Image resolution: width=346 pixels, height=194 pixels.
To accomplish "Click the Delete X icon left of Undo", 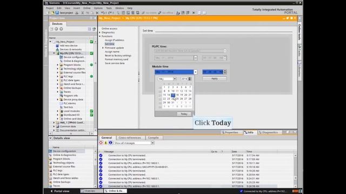I will pos(97,13).
